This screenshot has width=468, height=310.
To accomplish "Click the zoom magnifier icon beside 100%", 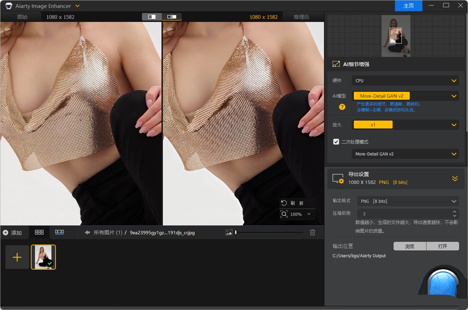I will pos(284,214).
